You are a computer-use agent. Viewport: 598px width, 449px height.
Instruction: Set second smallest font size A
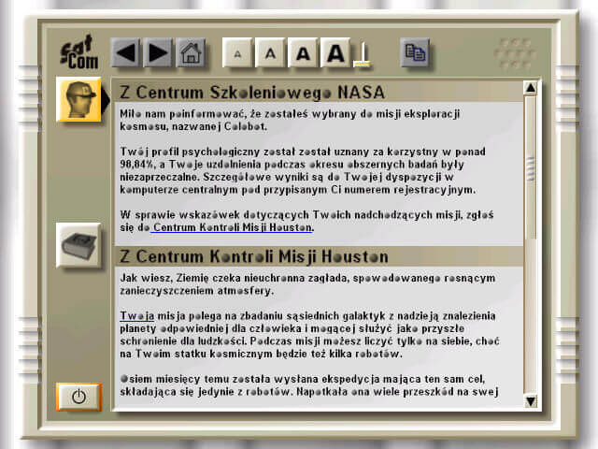point(270,52)
